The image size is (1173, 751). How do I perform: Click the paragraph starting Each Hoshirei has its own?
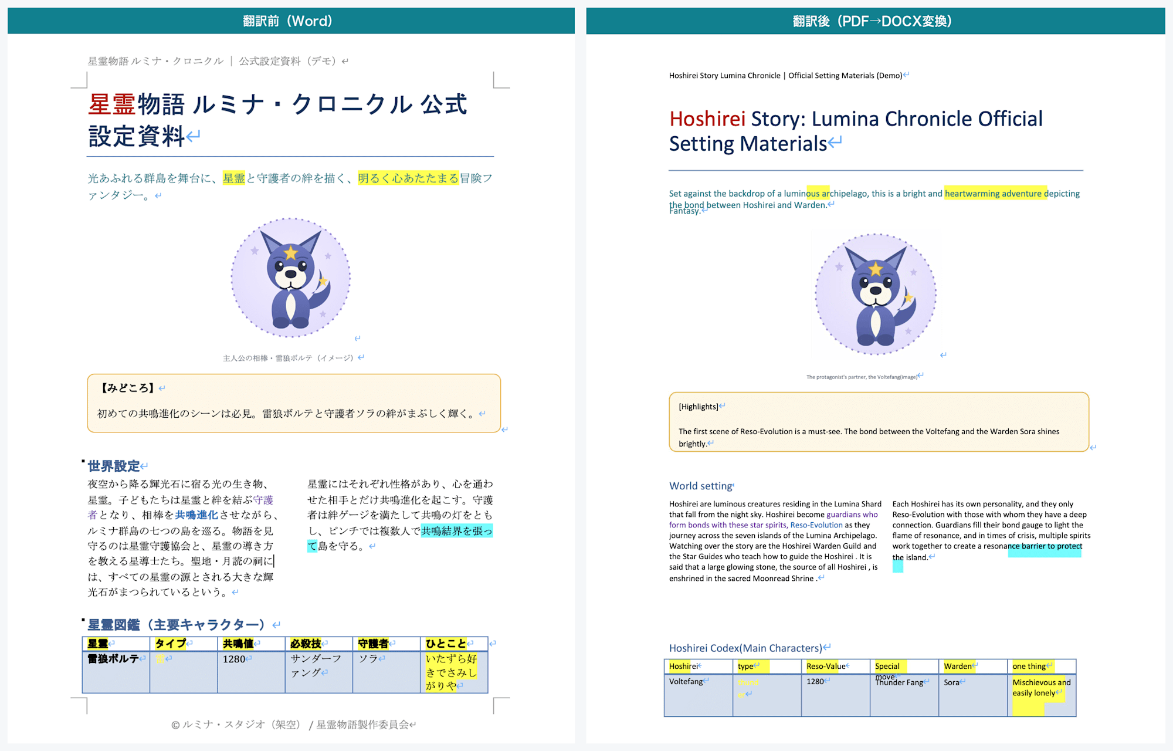[991, 530]
